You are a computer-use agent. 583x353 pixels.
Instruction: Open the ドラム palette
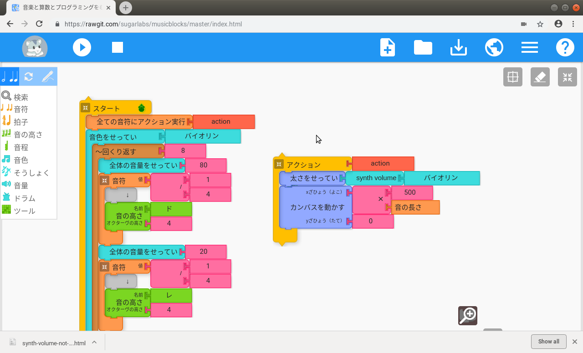click(x=18, y=198)
